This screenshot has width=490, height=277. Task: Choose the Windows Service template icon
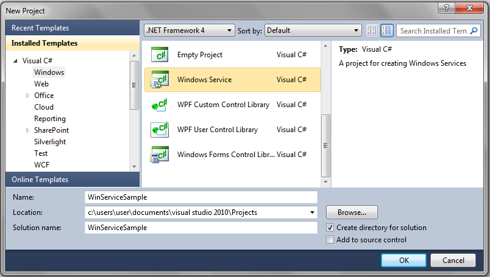coord(160,80)
